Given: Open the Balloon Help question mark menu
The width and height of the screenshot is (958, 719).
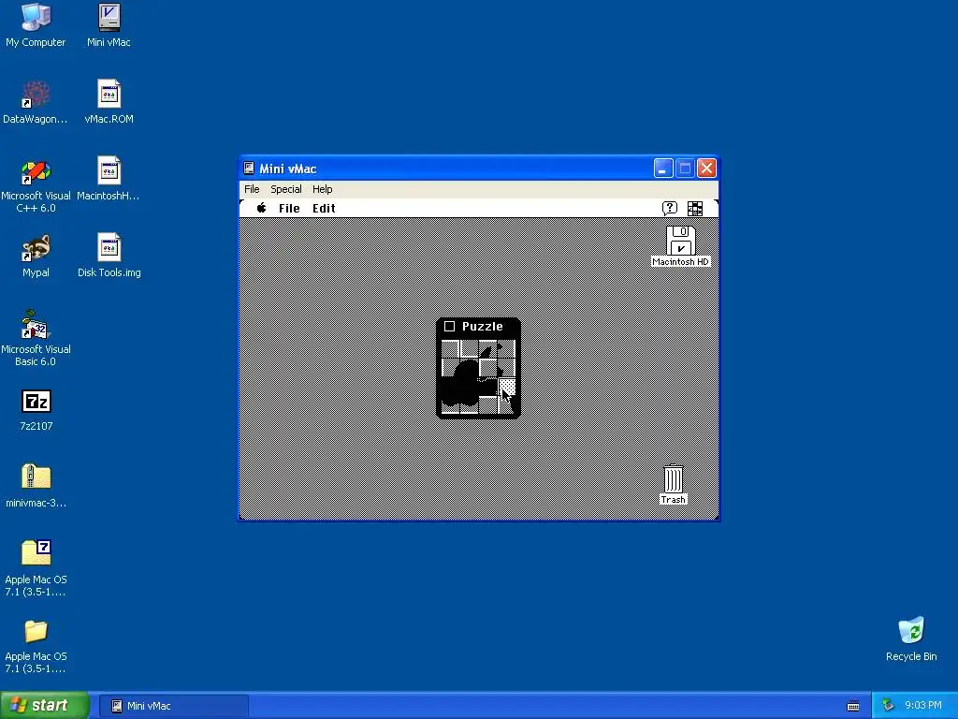Looking at the screenshot, I should (x=670, y=209).
